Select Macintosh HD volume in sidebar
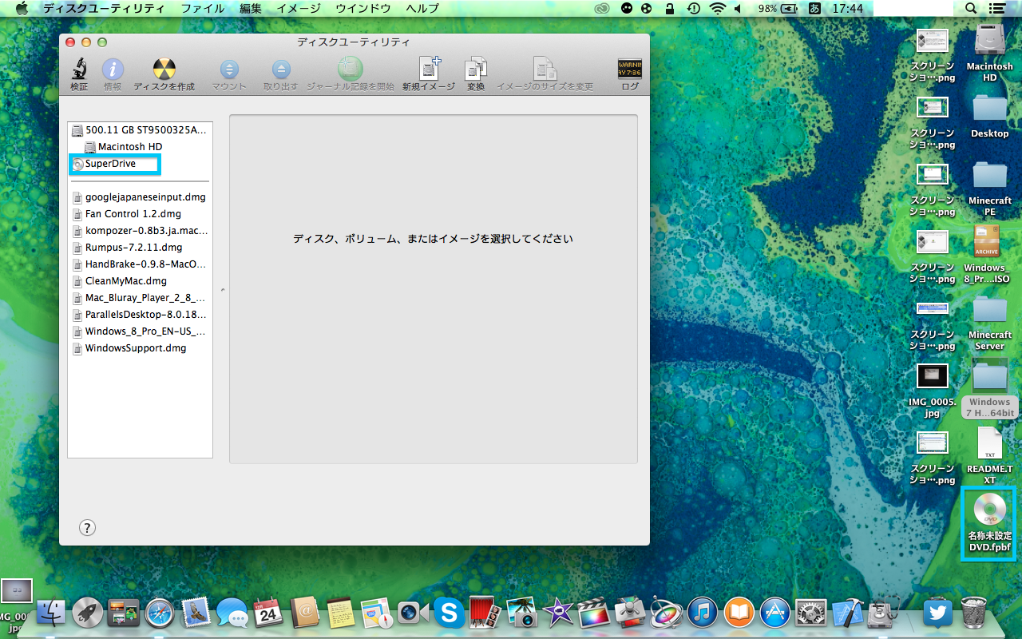The image size is (1022, 639). [x=129, y=147]
